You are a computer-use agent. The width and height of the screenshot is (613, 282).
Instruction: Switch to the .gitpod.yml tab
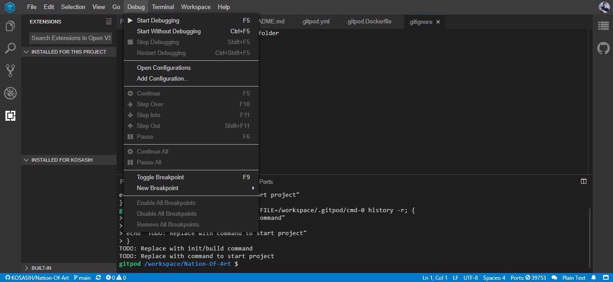(316, 22)
